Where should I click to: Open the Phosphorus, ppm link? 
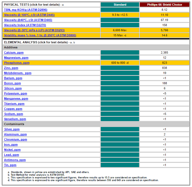17,63
